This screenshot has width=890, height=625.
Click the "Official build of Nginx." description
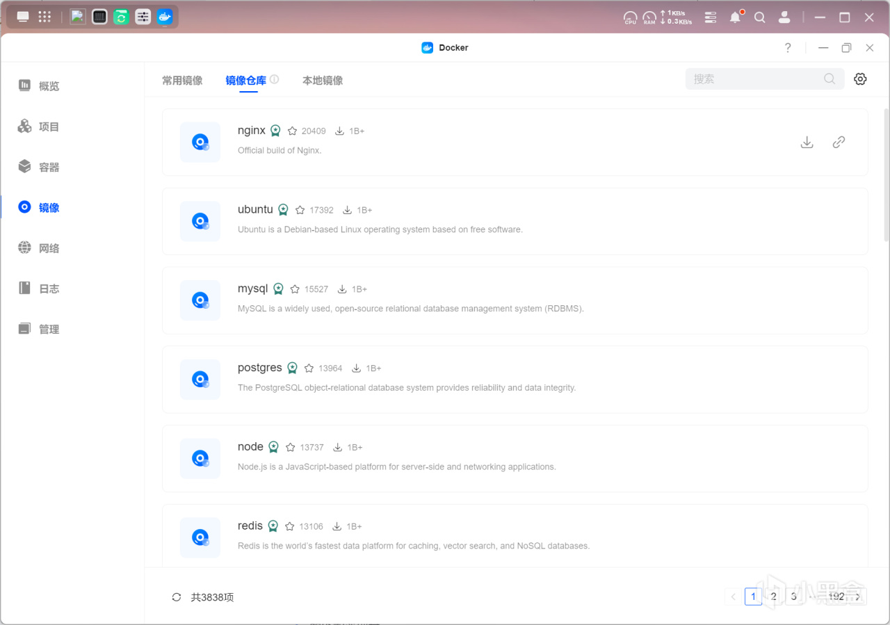pyautogui.click(x=280, y=150)
